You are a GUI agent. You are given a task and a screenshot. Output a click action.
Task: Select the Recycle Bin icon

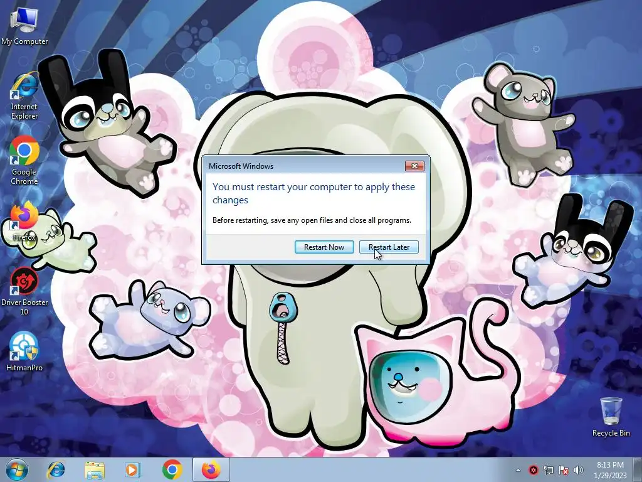(611, 417)
